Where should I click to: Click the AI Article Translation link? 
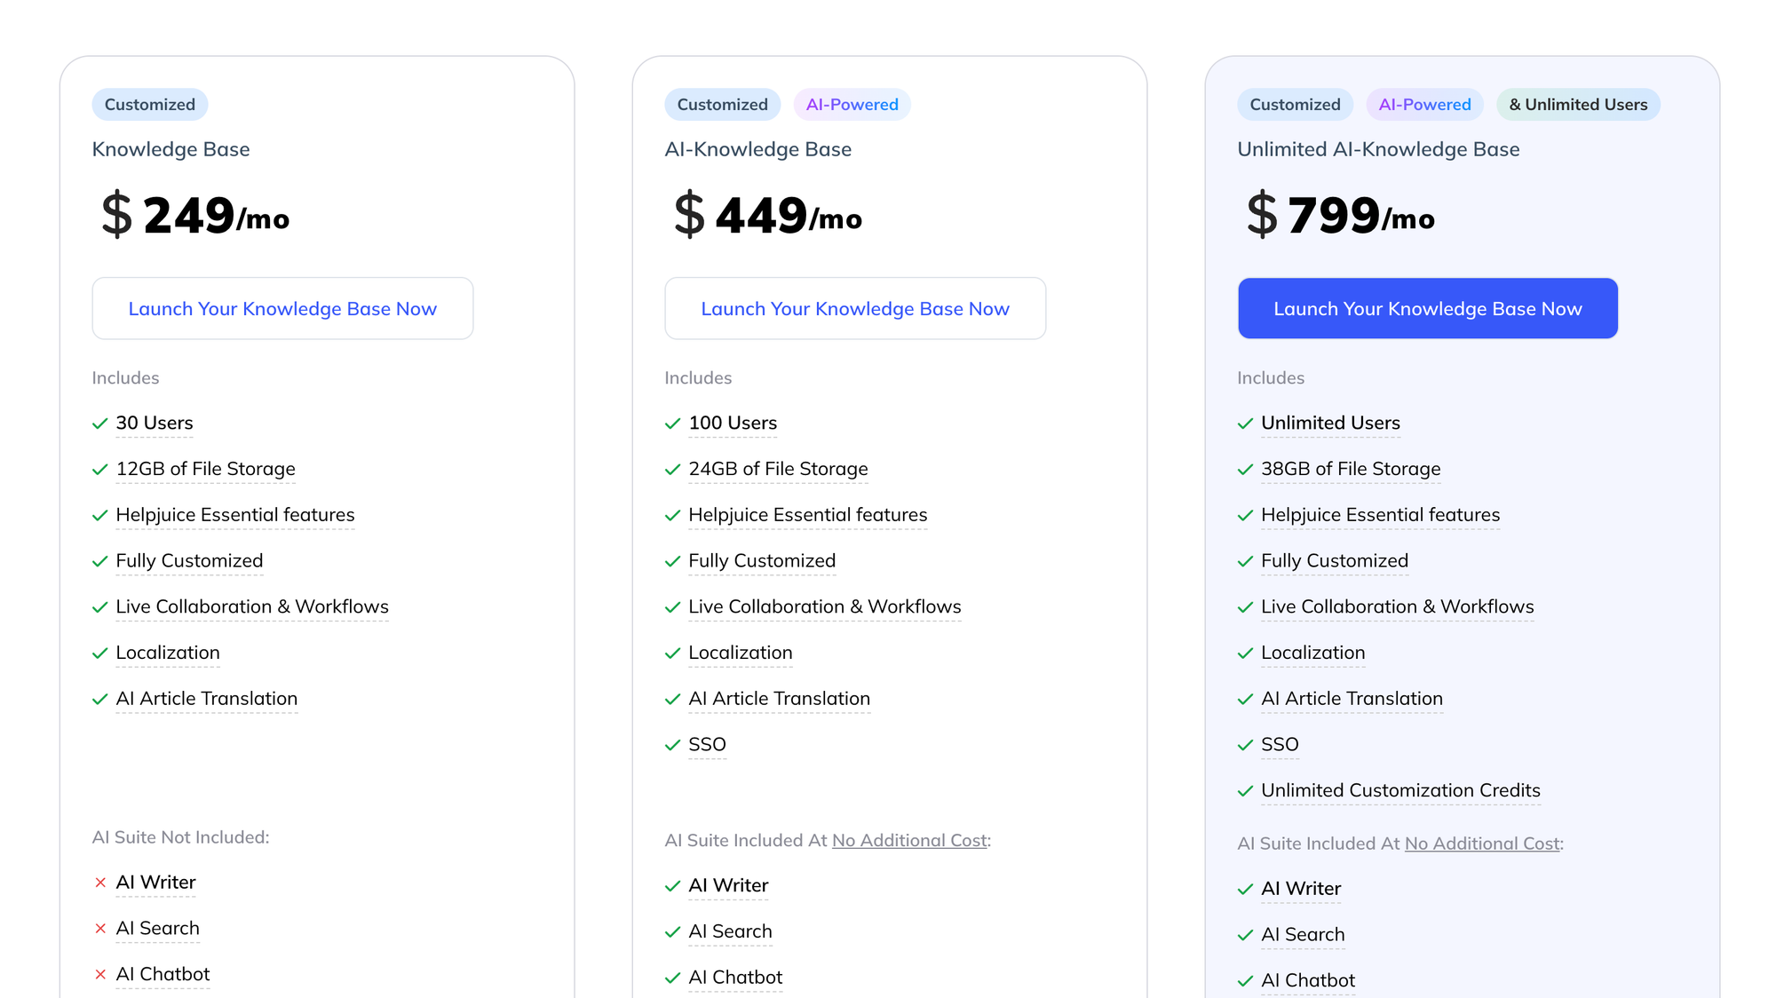coord(206,699)
